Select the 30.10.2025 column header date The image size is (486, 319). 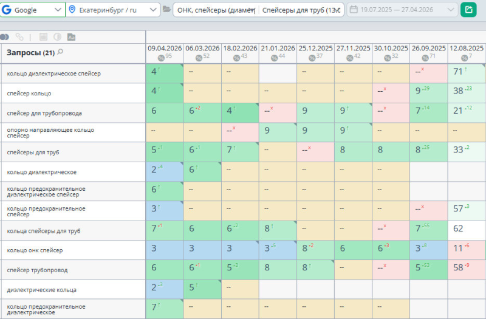pyautogui.click(x=391, y=49)
